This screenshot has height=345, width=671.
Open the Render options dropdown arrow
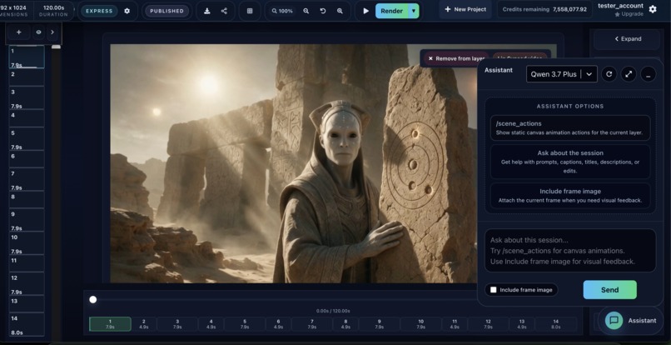(x=414, y=11)
